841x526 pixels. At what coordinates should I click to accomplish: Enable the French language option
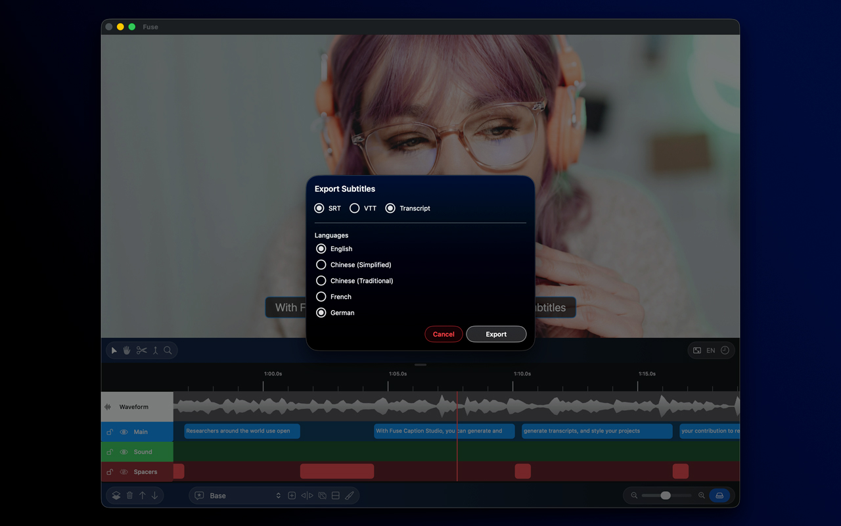coord(321,297)
